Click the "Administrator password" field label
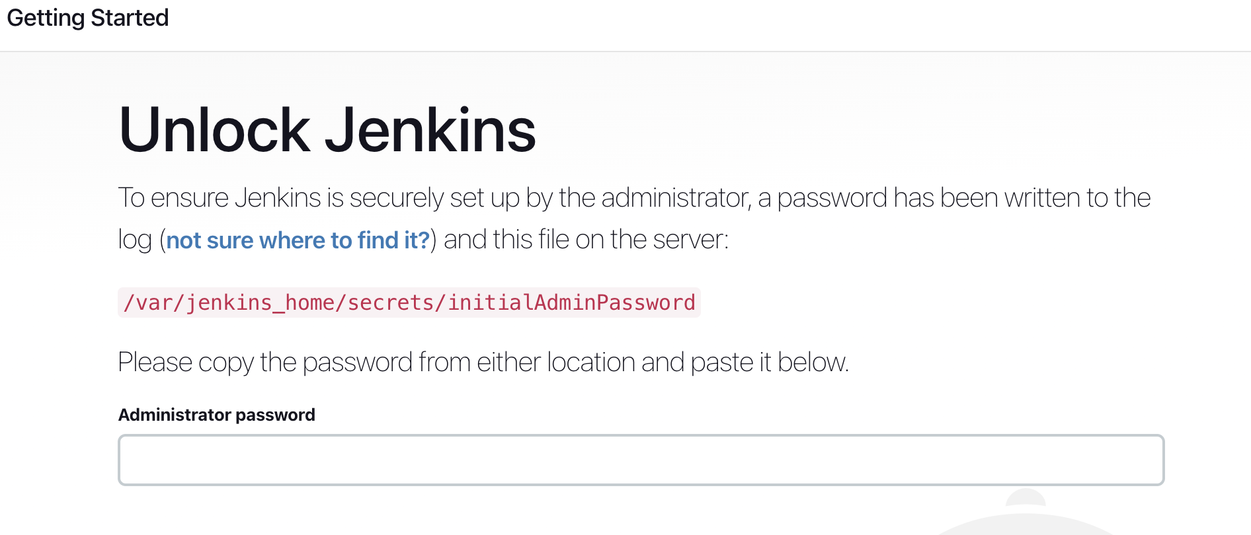Image resolution: width=1251 pixels, height=535 pixels. point(216,415)
